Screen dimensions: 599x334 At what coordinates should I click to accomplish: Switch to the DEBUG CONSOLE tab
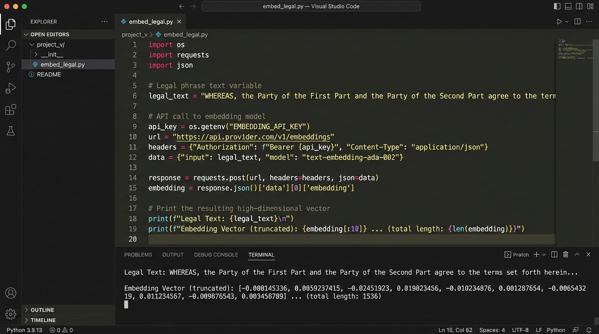[x=216, y=255]
